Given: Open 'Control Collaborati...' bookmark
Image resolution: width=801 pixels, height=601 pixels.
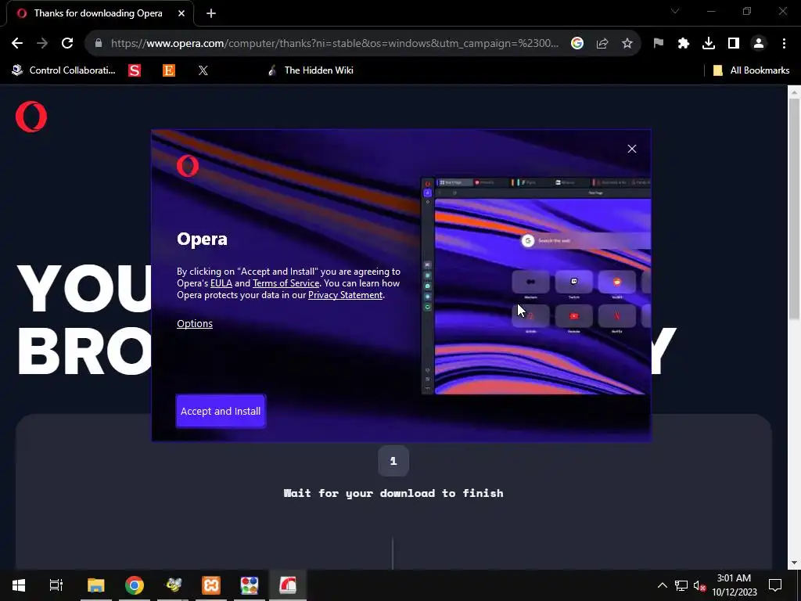Looking at the screenshot, I should [x=64, y=70].
